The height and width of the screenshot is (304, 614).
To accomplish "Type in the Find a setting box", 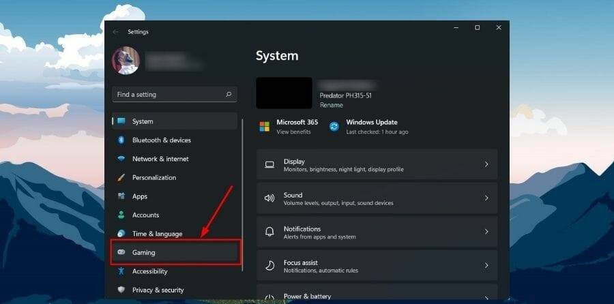I will point(167,95).
